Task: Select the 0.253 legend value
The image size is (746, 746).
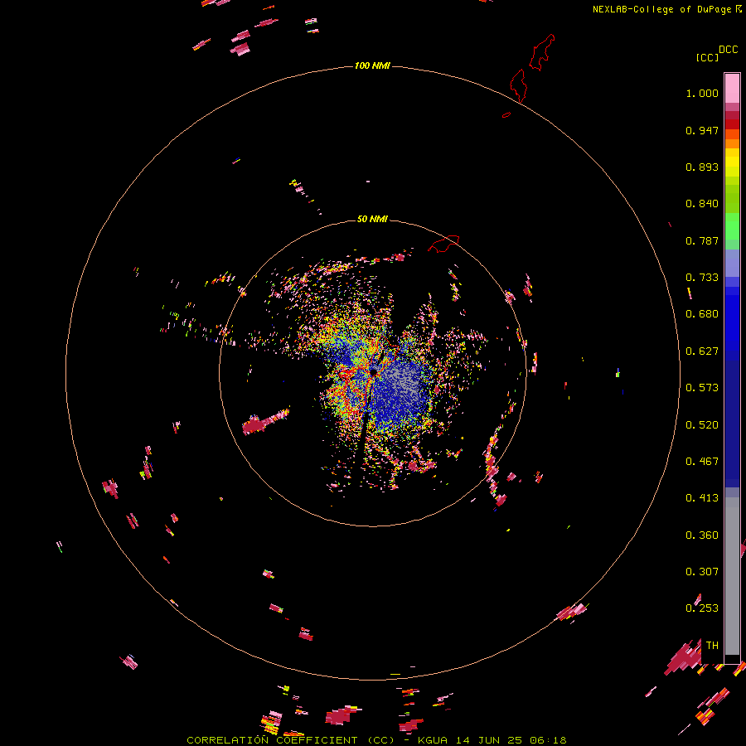Action: pyautogui.click(x=702, y=608)
